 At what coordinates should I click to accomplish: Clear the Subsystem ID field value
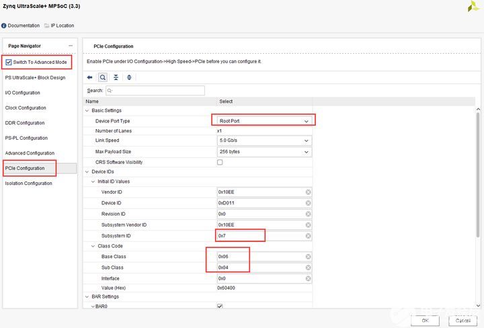point(308,236)
